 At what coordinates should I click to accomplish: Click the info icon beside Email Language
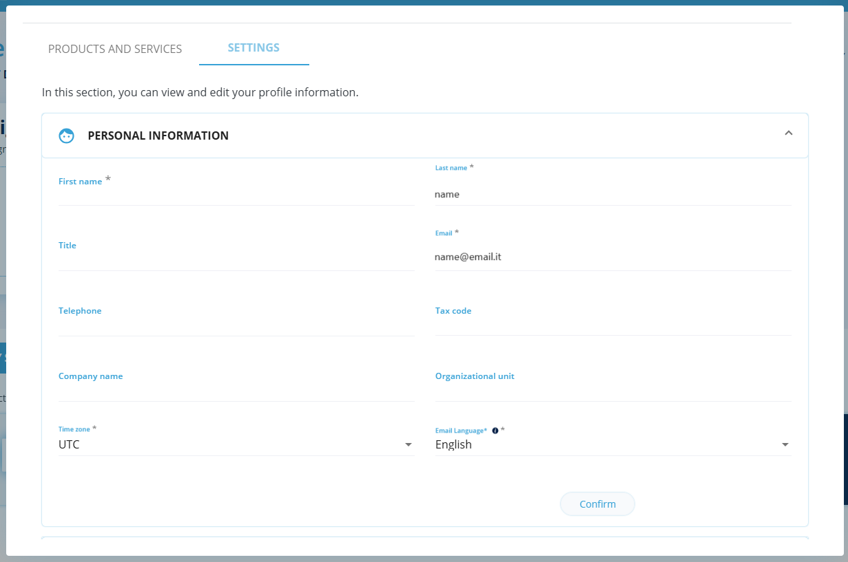(495, 431)
